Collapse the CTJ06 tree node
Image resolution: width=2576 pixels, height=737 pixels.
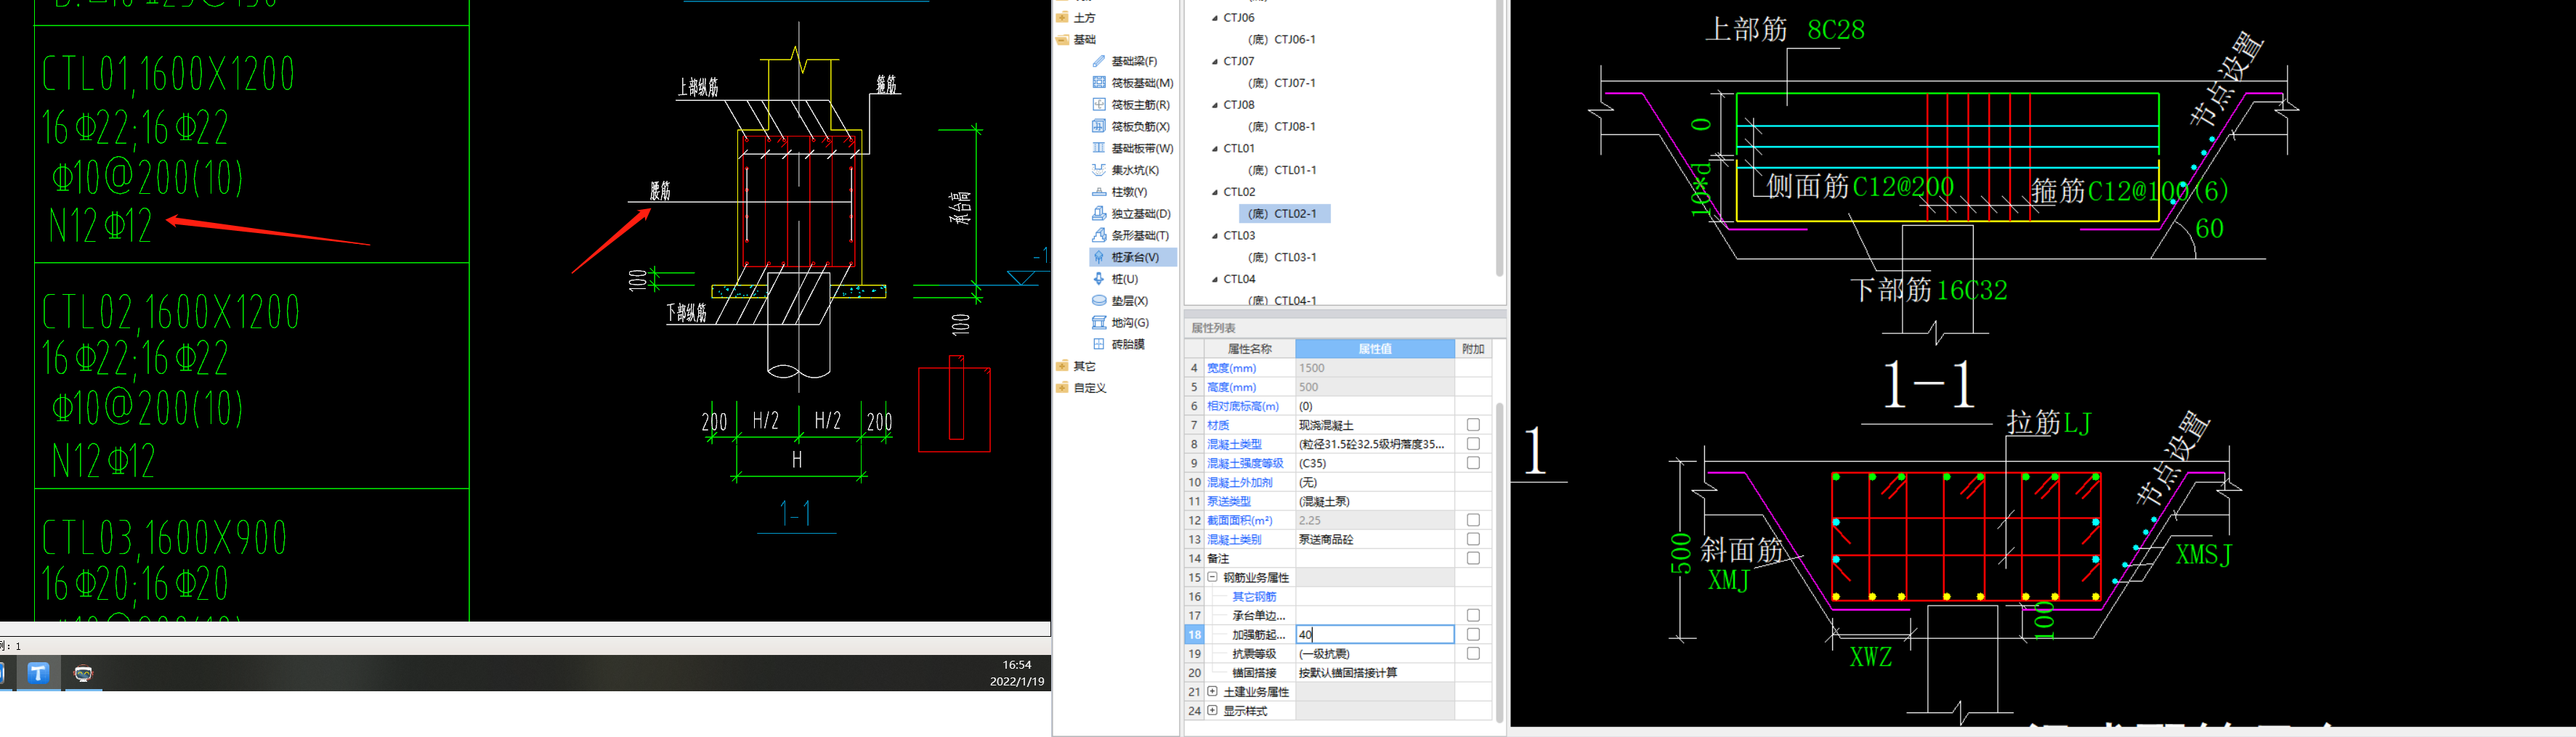[x=1215, y=18]
